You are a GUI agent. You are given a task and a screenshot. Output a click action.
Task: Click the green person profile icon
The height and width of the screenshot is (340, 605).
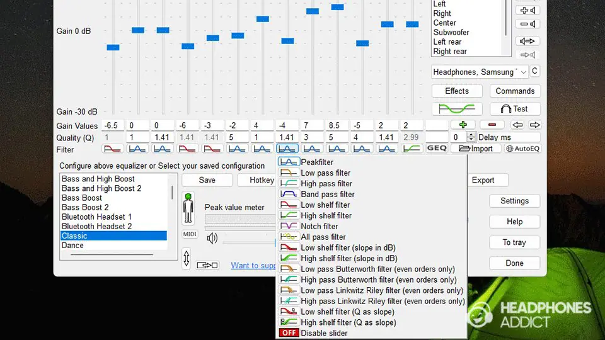click(x=188, y=208)
